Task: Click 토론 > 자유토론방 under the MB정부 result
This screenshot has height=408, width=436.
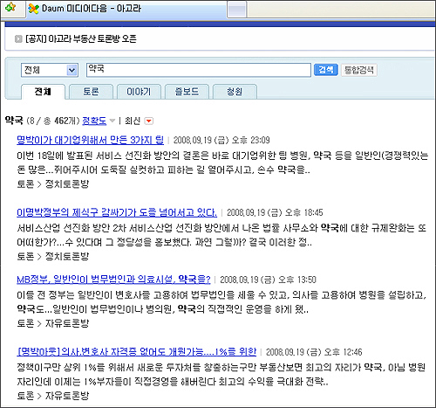Action: pos(53,323)
